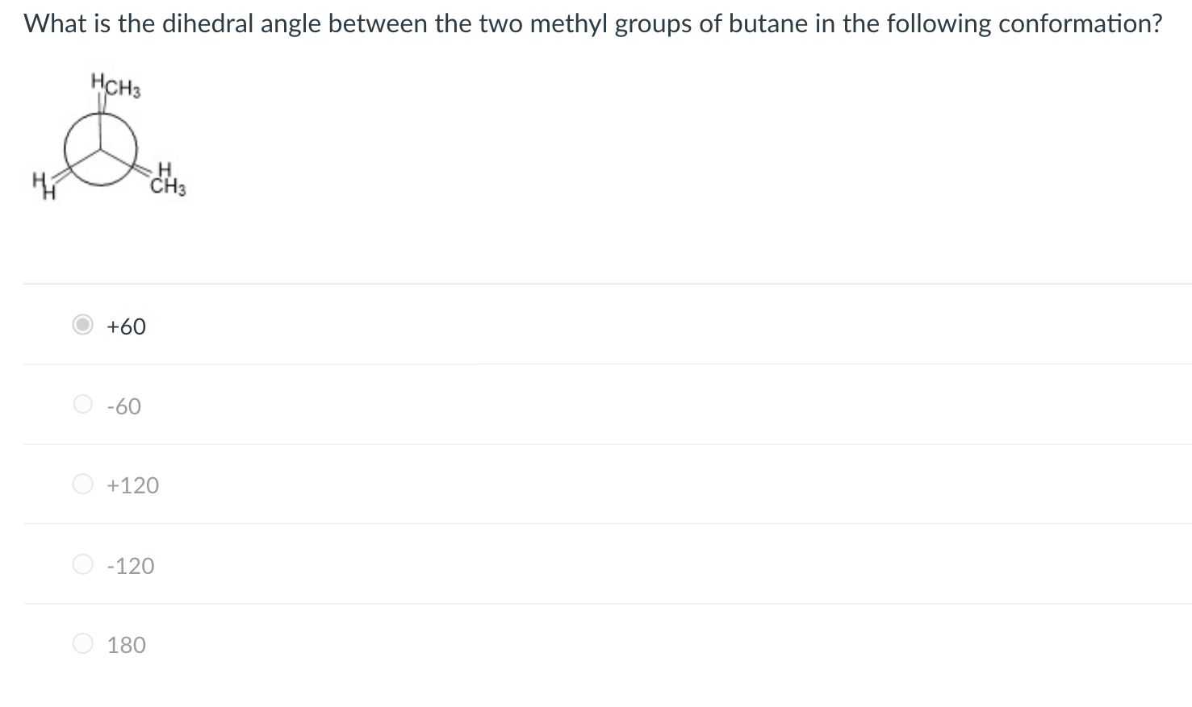1192x707 pixels.
Task: Click the -60 answer label text
Action: click(123, 405)
